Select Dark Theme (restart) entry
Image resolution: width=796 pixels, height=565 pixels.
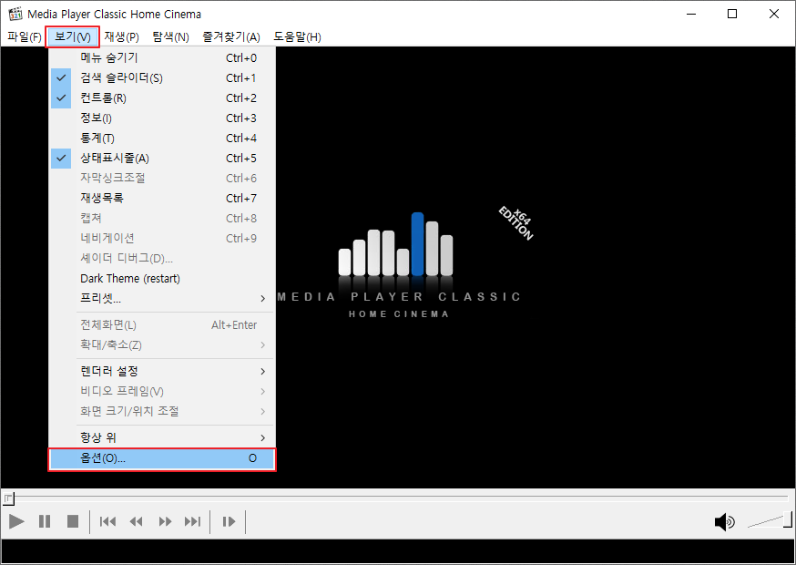tap(162, 279)
